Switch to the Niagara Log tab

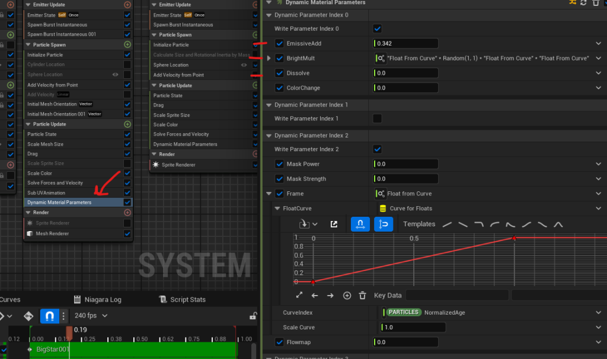click(98, 299)
